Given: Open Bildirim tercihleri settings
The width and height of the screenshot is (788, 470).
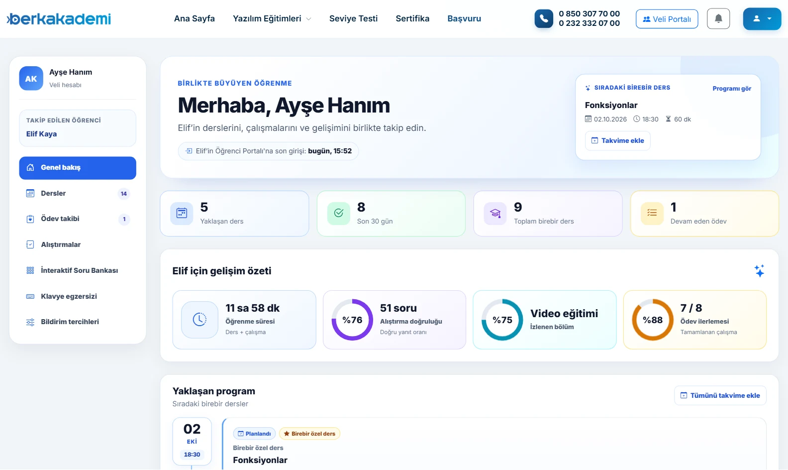Looking at the screenshot, I should [x=78, y=322].
